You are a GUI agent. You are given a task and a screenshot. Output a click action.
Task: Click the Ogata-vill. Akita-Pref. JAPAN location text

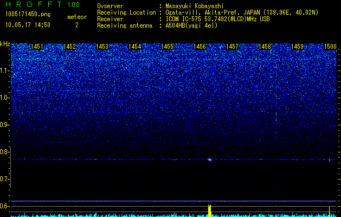point(243,12)
